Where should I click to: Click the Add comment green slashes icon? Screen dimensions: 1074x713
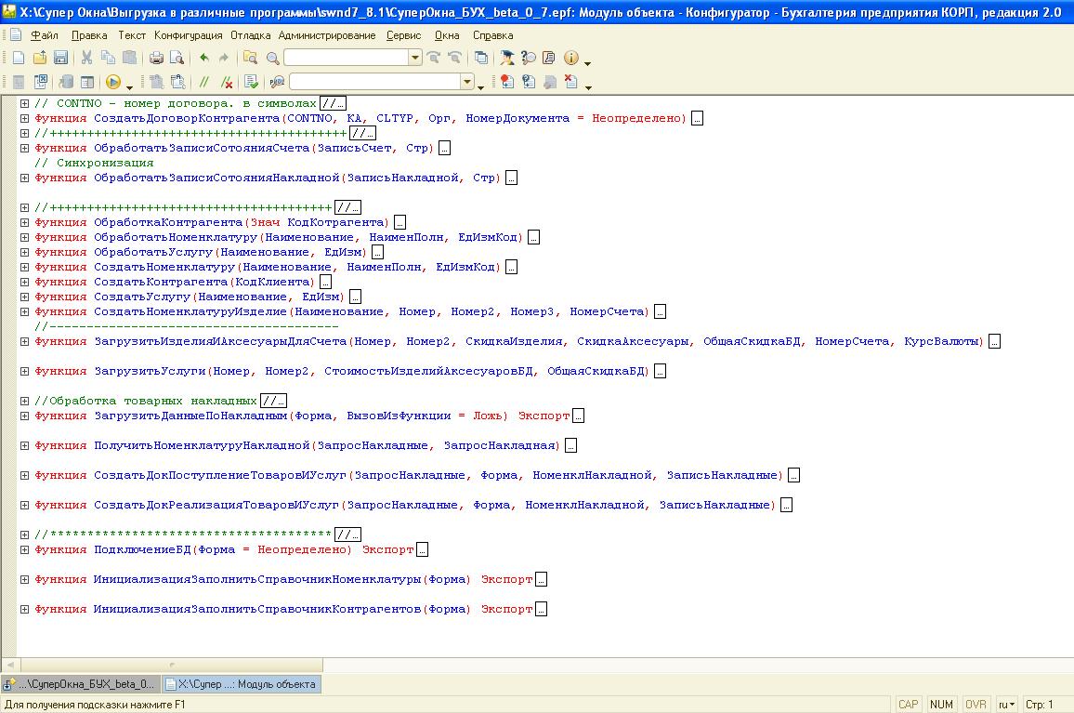pyautogui.click(x=204, y=82)
